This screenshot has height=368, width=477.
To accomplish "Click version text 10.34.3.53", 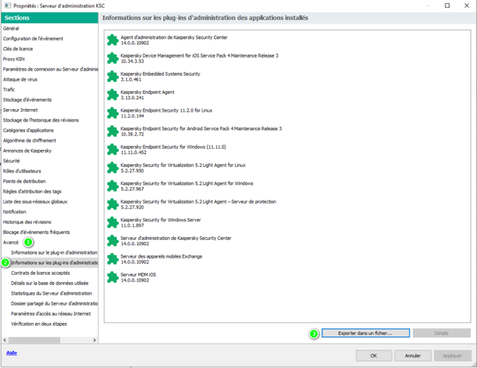I will pyautogui.click(x=132, y=61).
